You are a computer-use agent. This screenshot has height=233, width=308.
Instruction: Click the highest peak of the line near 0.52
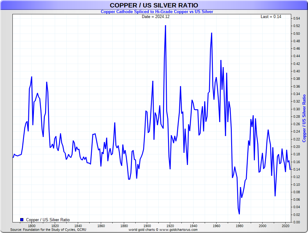[165, 25]
